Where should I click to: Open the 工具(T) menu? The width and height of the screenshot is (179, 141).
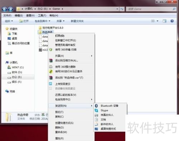click(42, 16)
